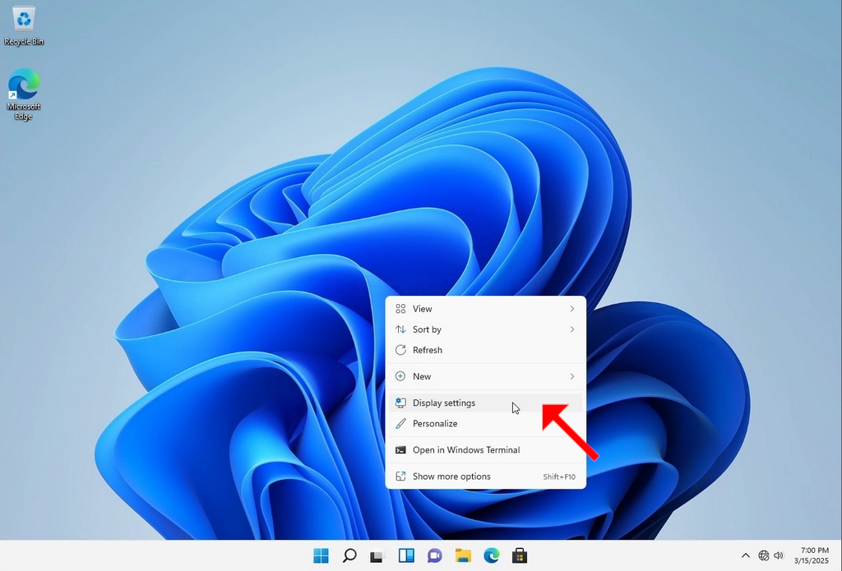Open Microsoft Store from the taskbar
This screenshot has height=571, width=842.
click(x=520, y=555)
